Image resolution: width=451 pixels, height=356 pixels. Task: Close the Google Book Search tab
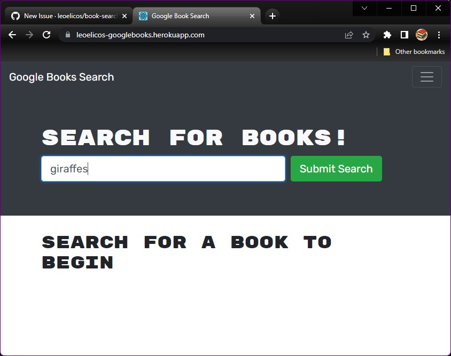(x=252, y=16)
